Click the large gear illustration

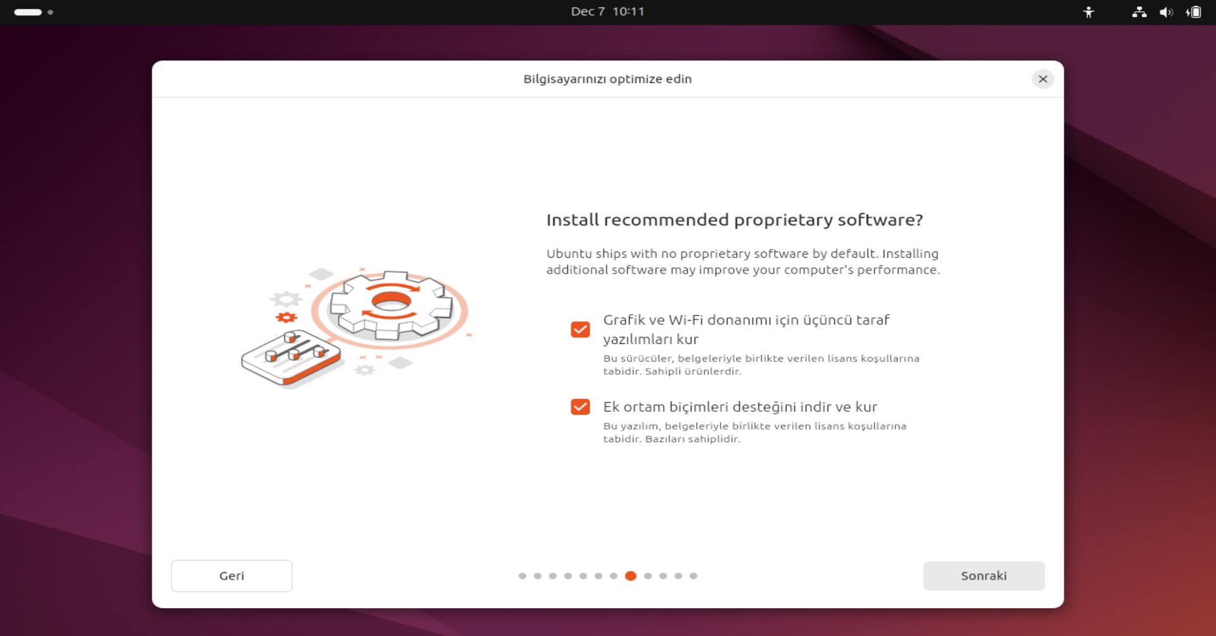(391, 306)
